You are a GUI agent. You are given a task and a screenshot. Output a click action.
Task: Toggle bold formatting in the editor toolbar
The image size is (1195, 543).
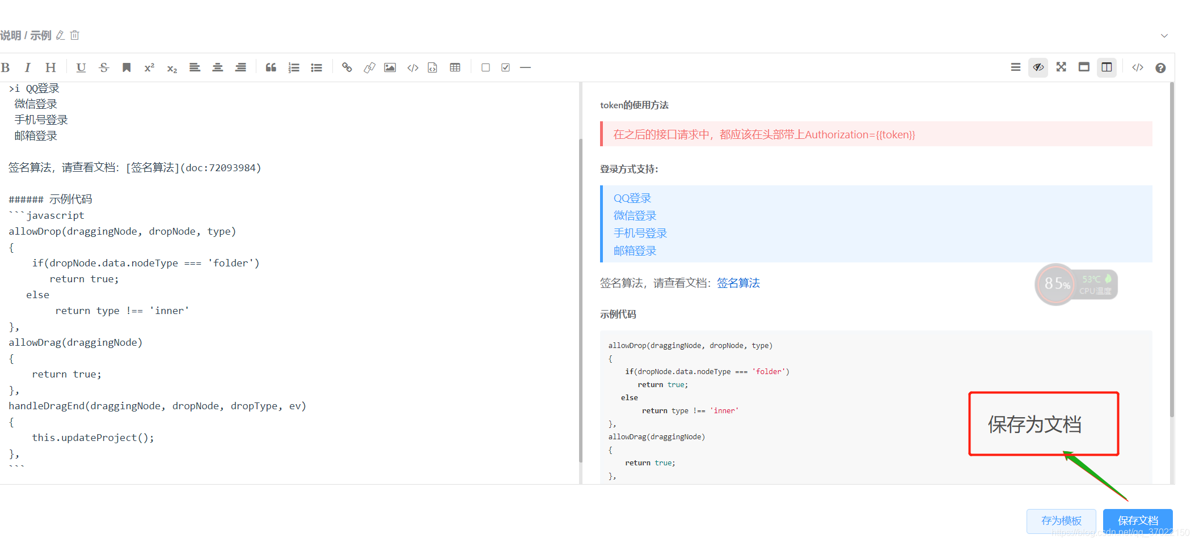6,67
